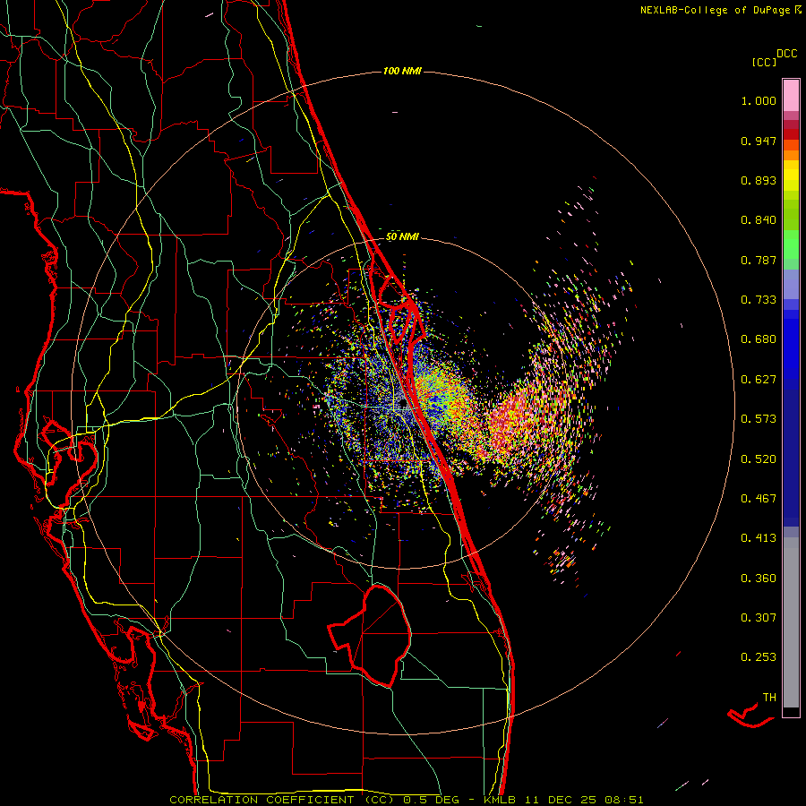Click the 0.413 scale value

tap(759, 538)
